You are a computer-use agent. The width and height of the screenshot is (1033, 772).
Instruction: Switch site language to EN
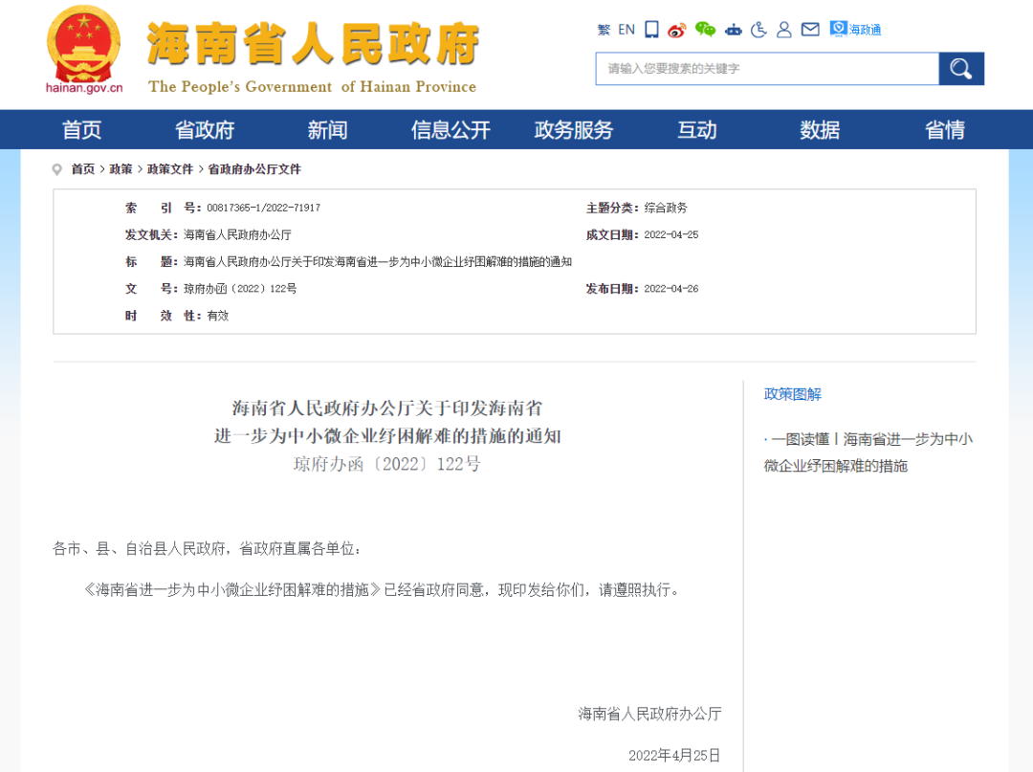point(626,30)
